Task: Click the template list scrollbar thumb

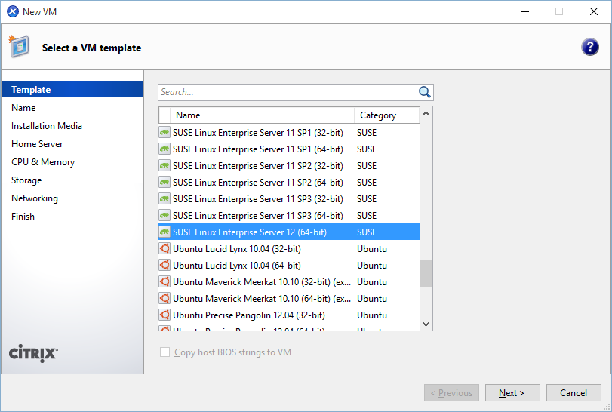Action: [x=426, y=273]
